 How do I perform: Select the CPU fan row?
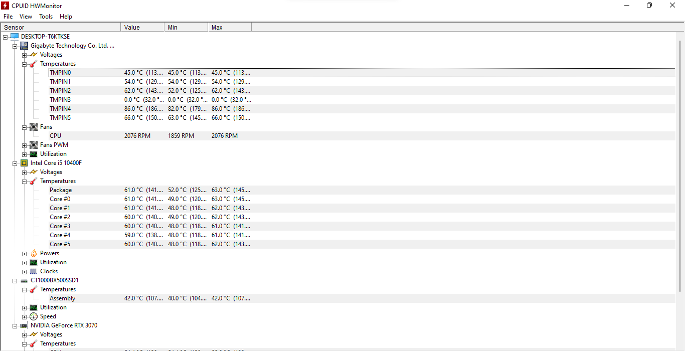[x=362, y=136]
